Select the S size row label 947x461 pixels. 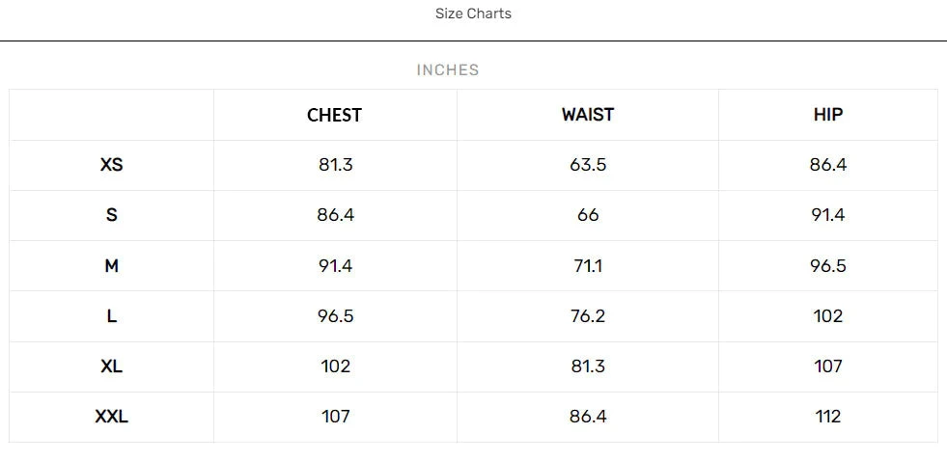click(x=112, y=215)
